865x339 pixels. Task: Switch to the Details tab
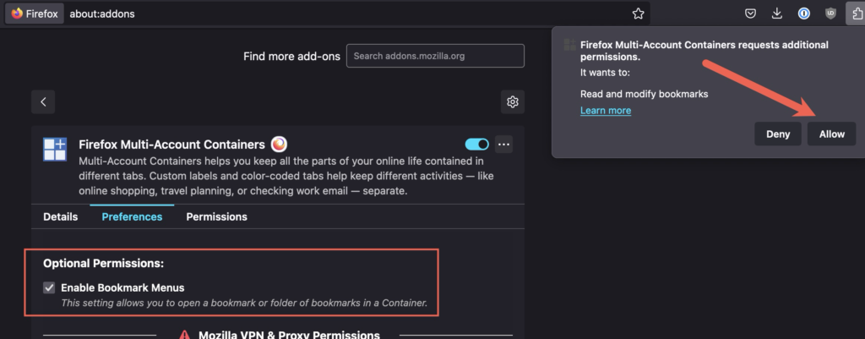60,216
